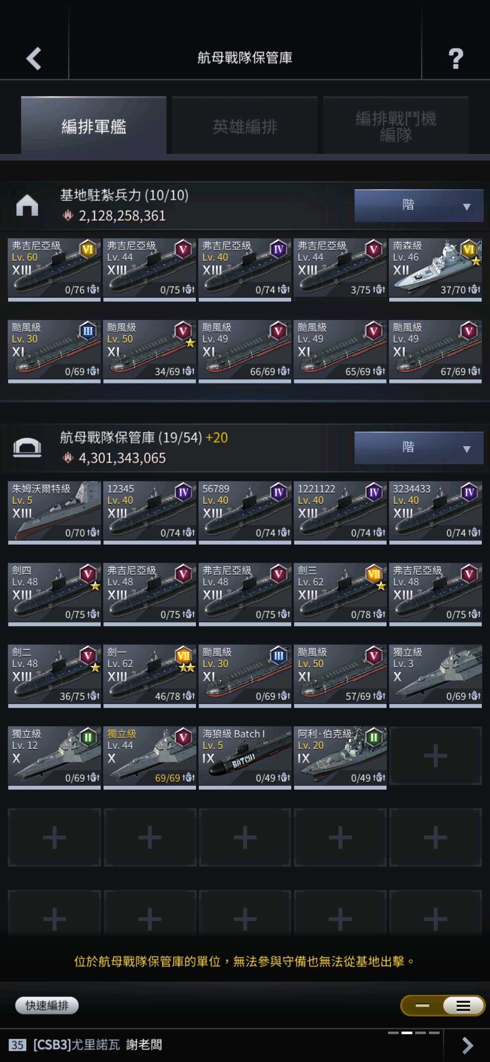
Task: Select the 南森級 Lv. 46 warship card
Action: [x=436, y=270]
